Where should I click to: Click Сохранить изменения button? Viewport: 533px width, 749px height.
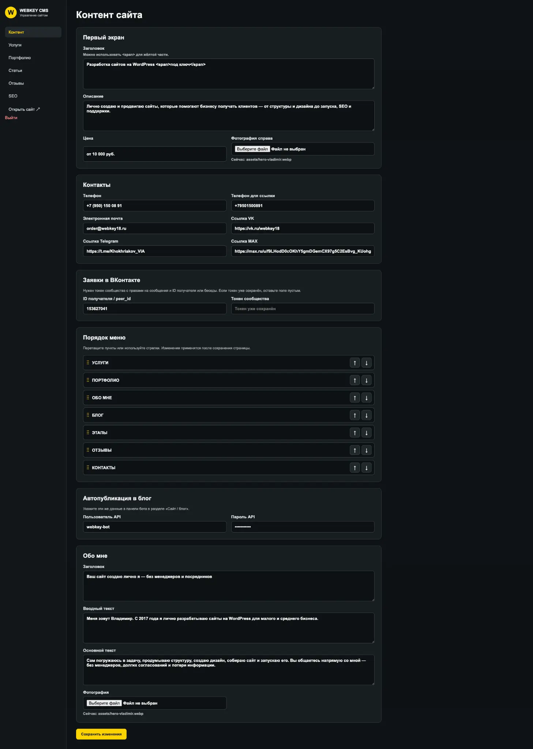click(x=101, y=734)
